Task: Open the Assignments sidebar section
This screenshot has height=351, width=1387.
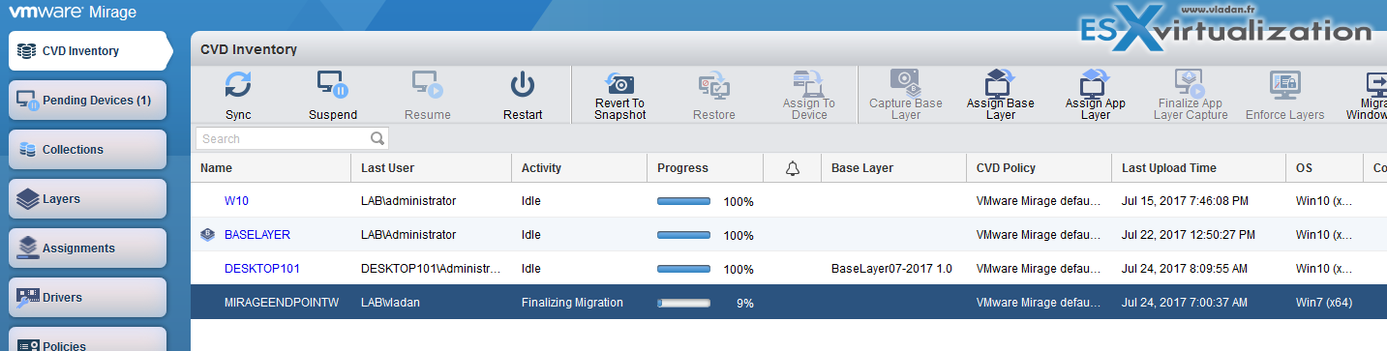Action: point(88,248)
